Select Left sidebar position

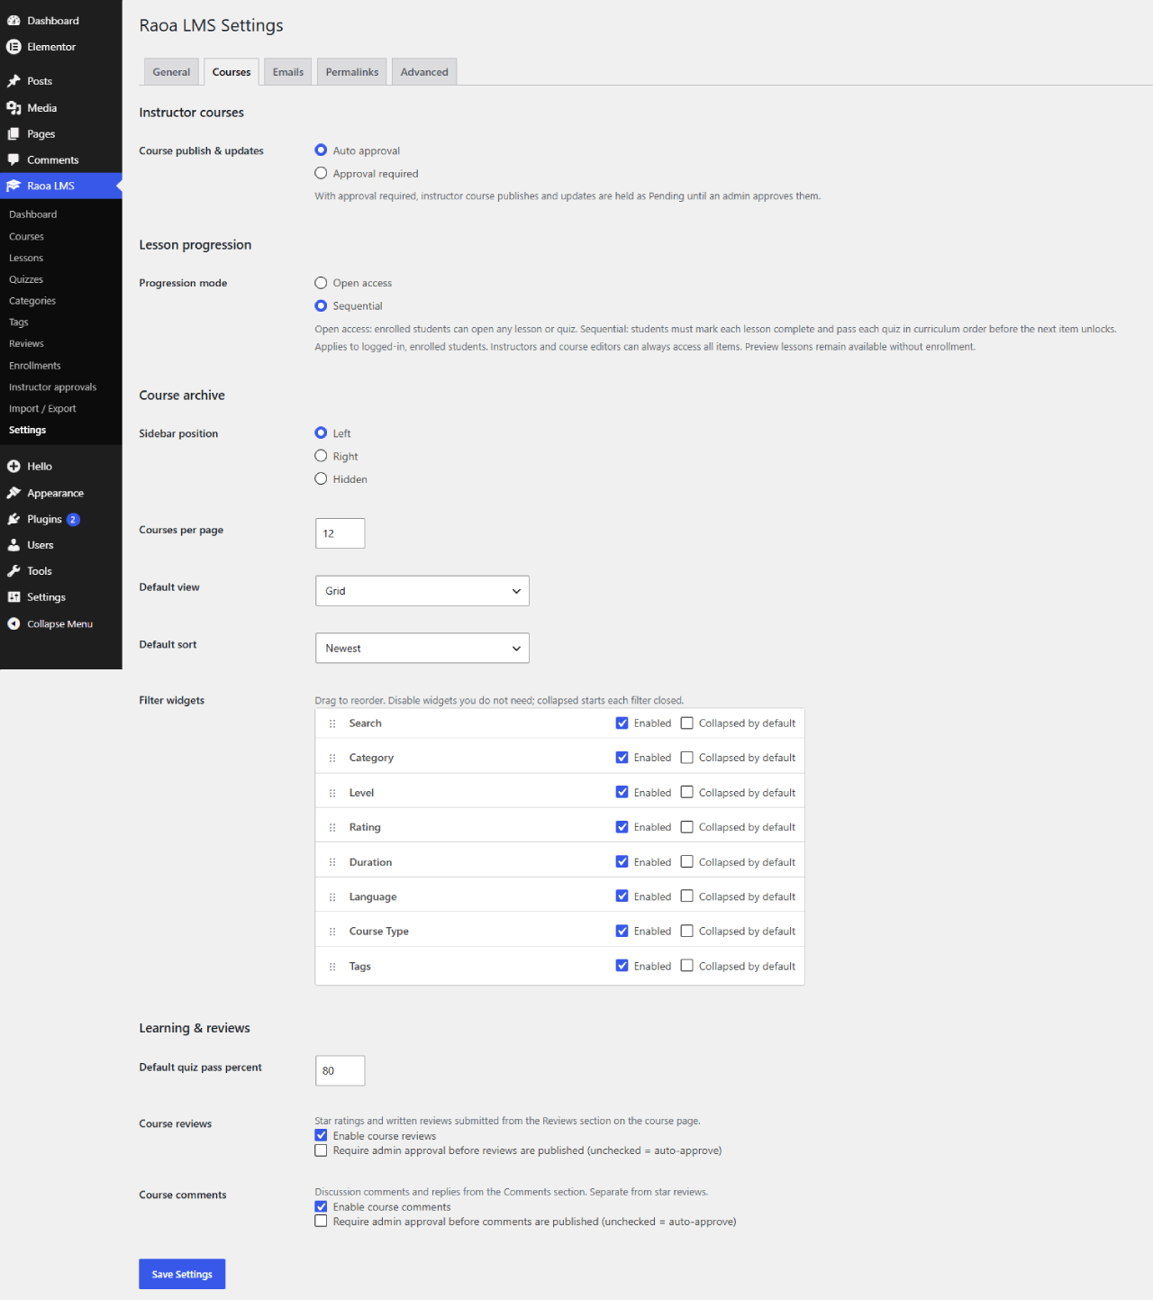coord(321,432)
